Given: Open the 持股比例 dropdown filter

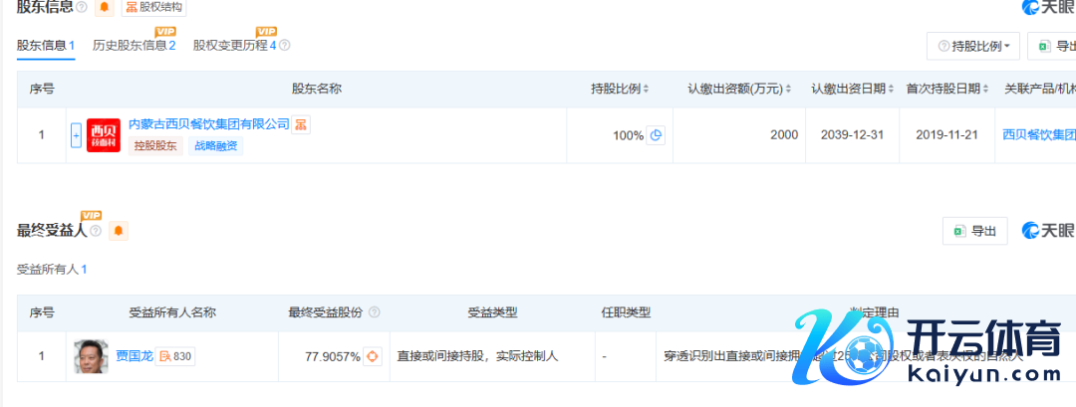Looking at the screenshot, I should (x=973, y=46).
